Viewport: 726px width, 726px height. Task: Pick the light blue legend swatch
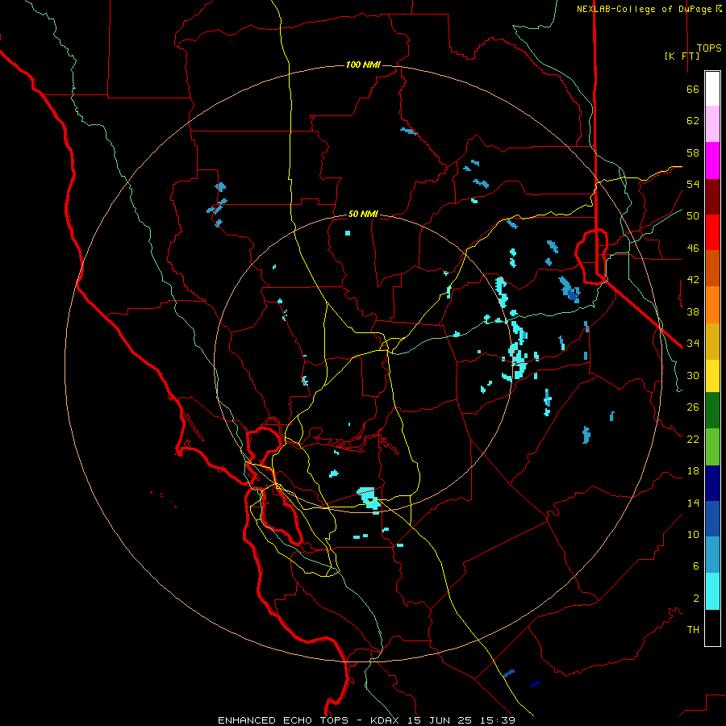point(712,554)
